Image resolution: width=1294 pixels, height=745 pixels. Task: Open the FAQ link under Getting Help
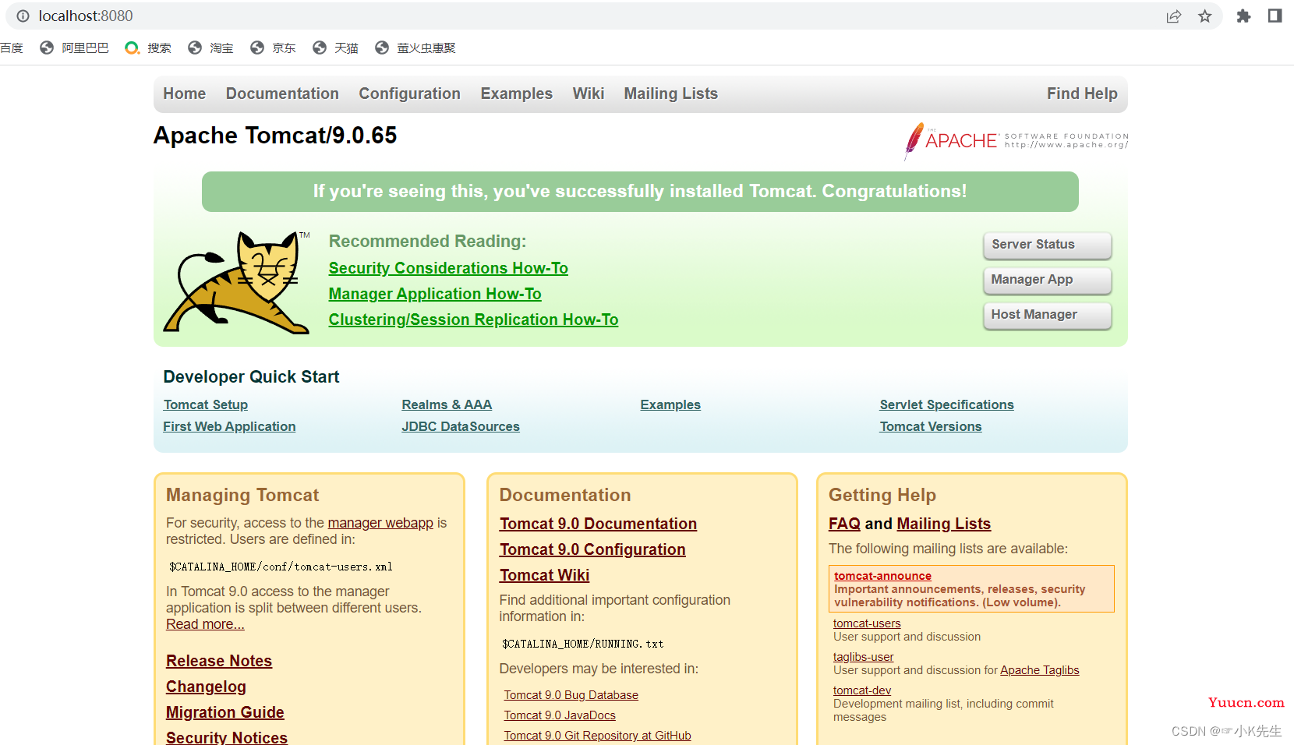(x=844, y=524)
